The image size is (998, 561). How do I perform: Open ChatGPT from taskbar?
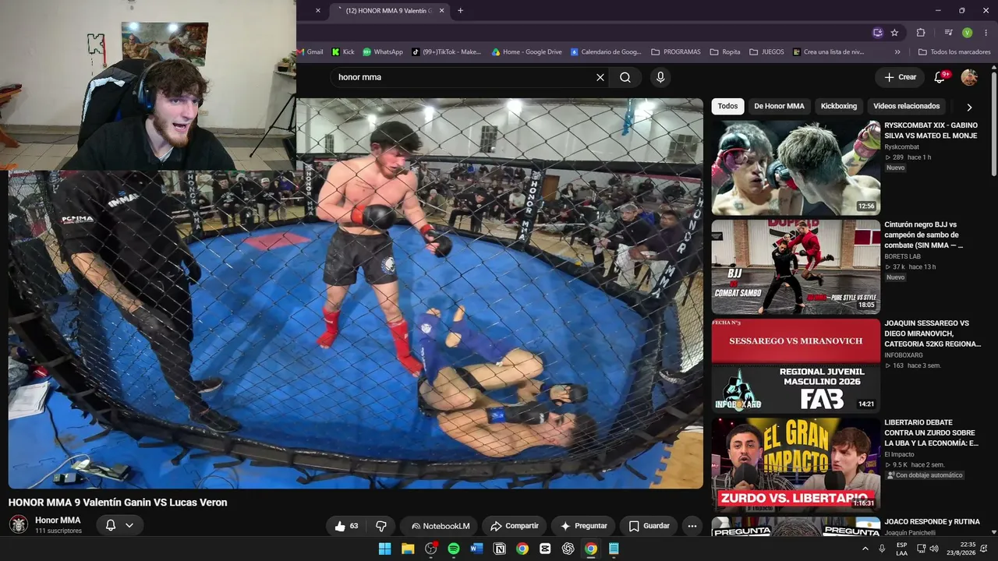568,549
